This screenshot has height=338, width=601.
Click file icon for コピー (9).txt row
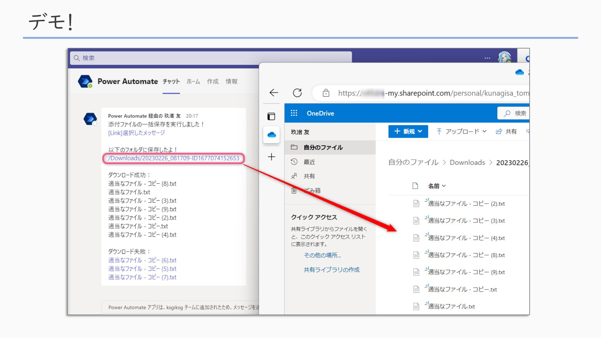[416, 272]
